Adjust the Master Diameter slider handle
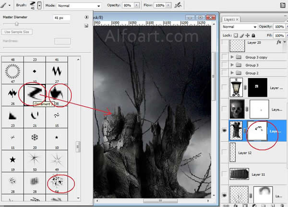The image size is (288, 207). [x=17, y=24]
